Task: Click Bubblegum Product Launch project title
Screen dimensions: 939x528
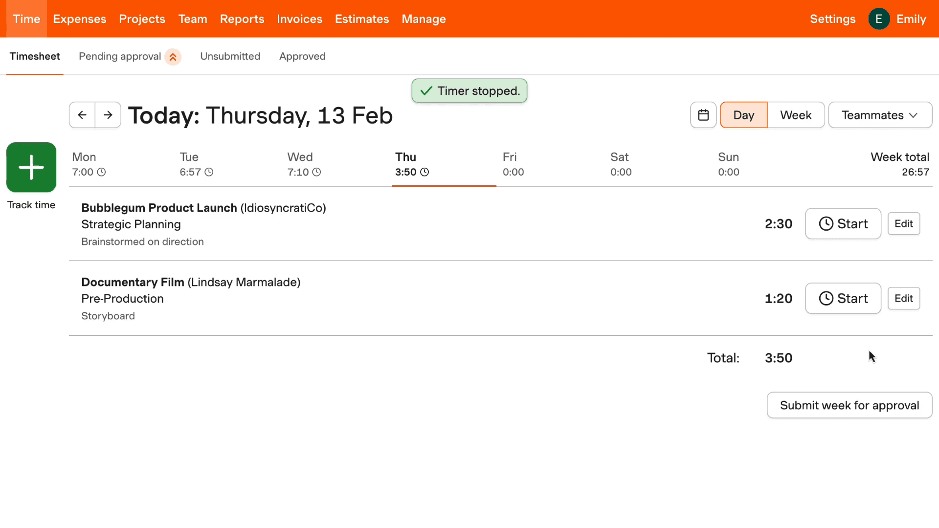Action: pyautogui.click(x=159, y=208)
